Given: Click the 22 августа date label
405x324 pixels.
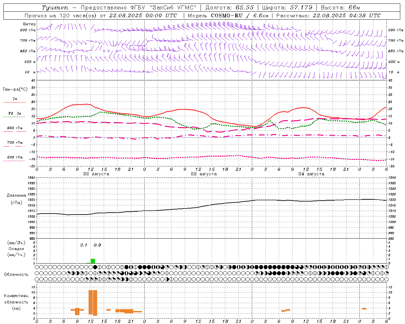Looking at the screenshot, I should (x=96, y=174).
